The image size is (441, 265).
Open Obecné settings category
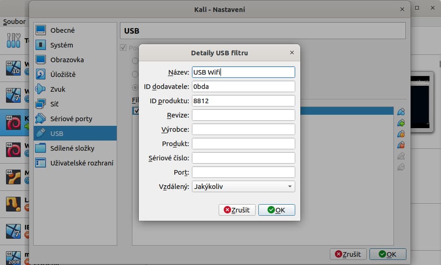point(75,30)
